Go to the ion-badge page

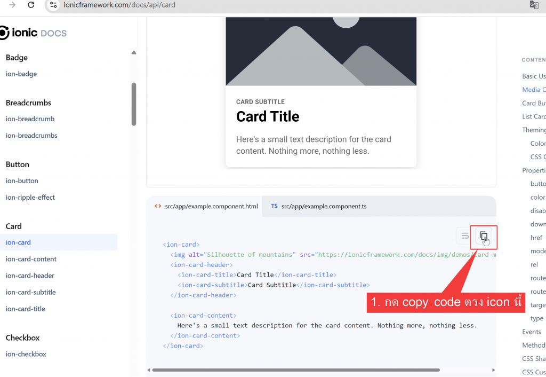coord(21,74)
